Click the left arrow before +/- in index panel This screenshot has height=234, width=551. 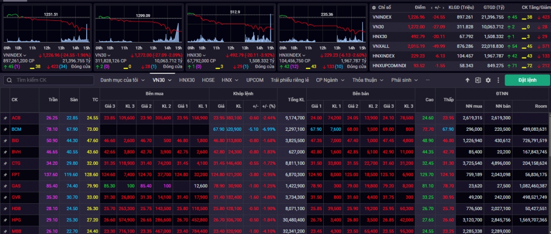point(432,8)
